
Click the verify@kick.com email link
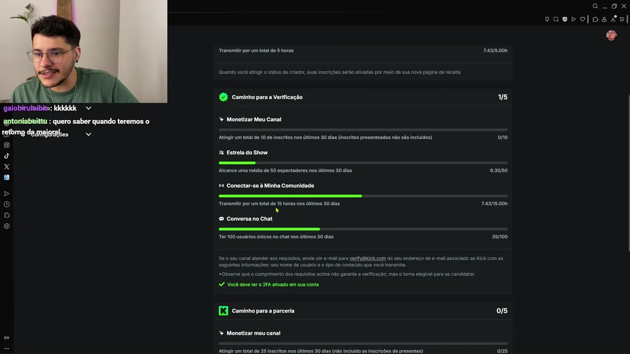click(x=367, y=259)
